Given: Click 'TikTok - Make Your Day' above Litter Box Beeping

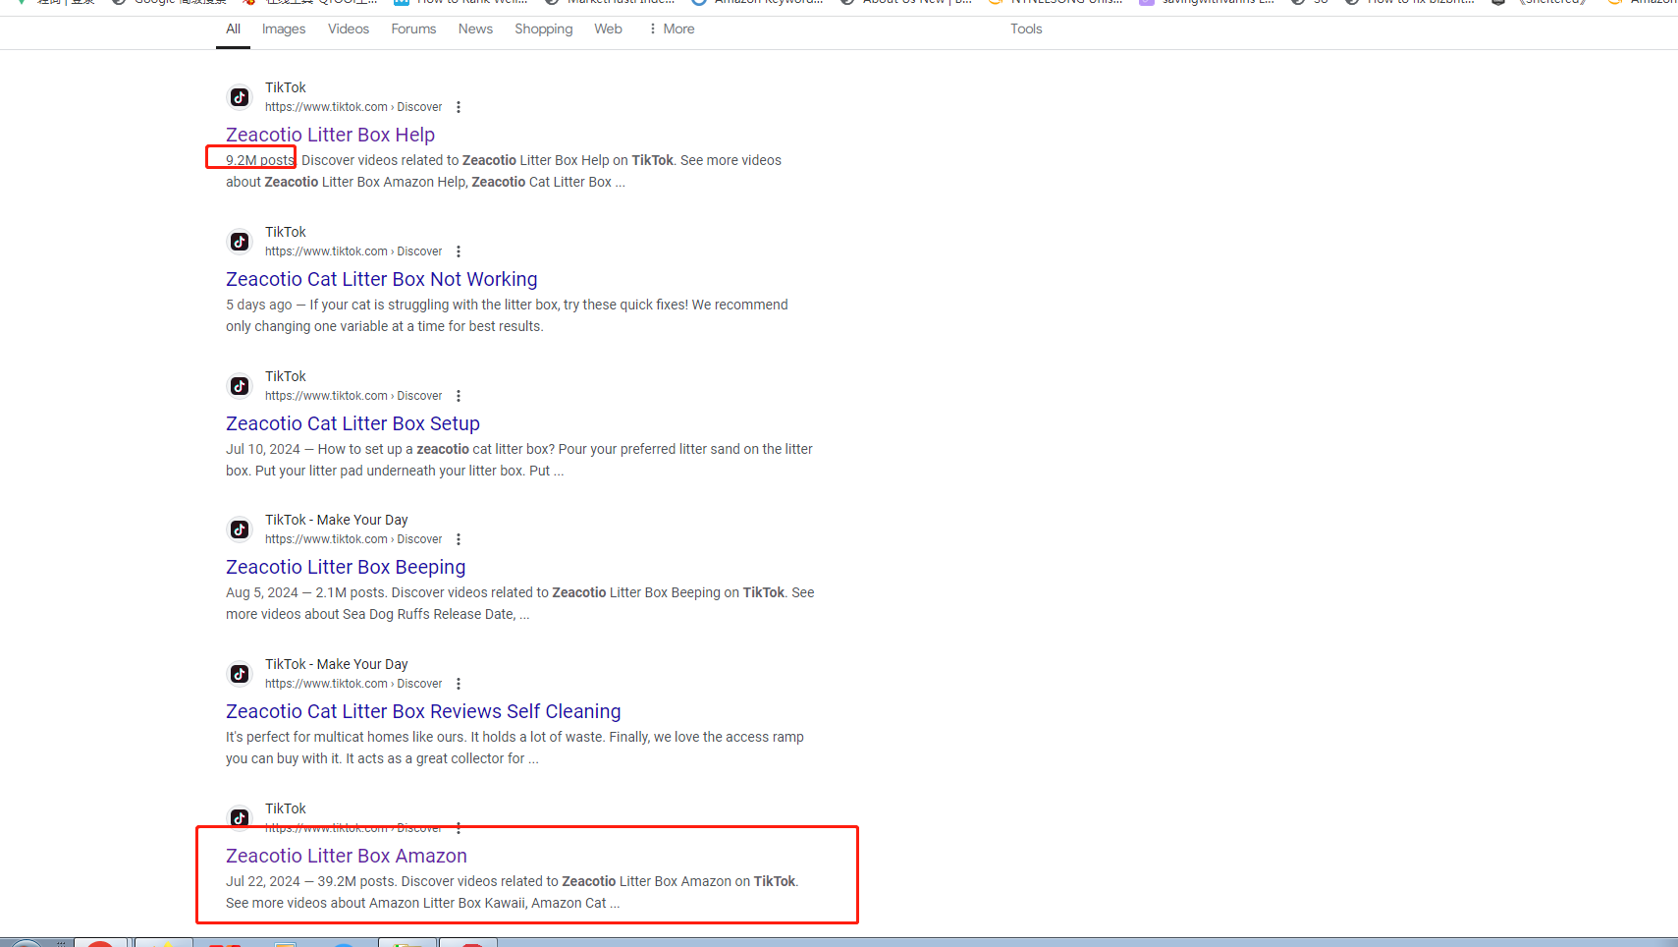Looking at the screenshot, I should click(336, 520).
